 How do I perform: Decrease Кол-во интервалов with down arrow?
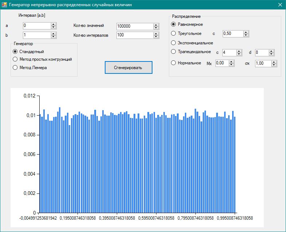[x=156, y=37]
